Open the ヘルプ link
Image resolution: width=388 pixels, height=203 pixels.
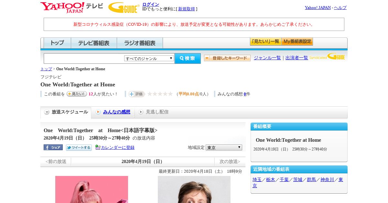point(340,7)
